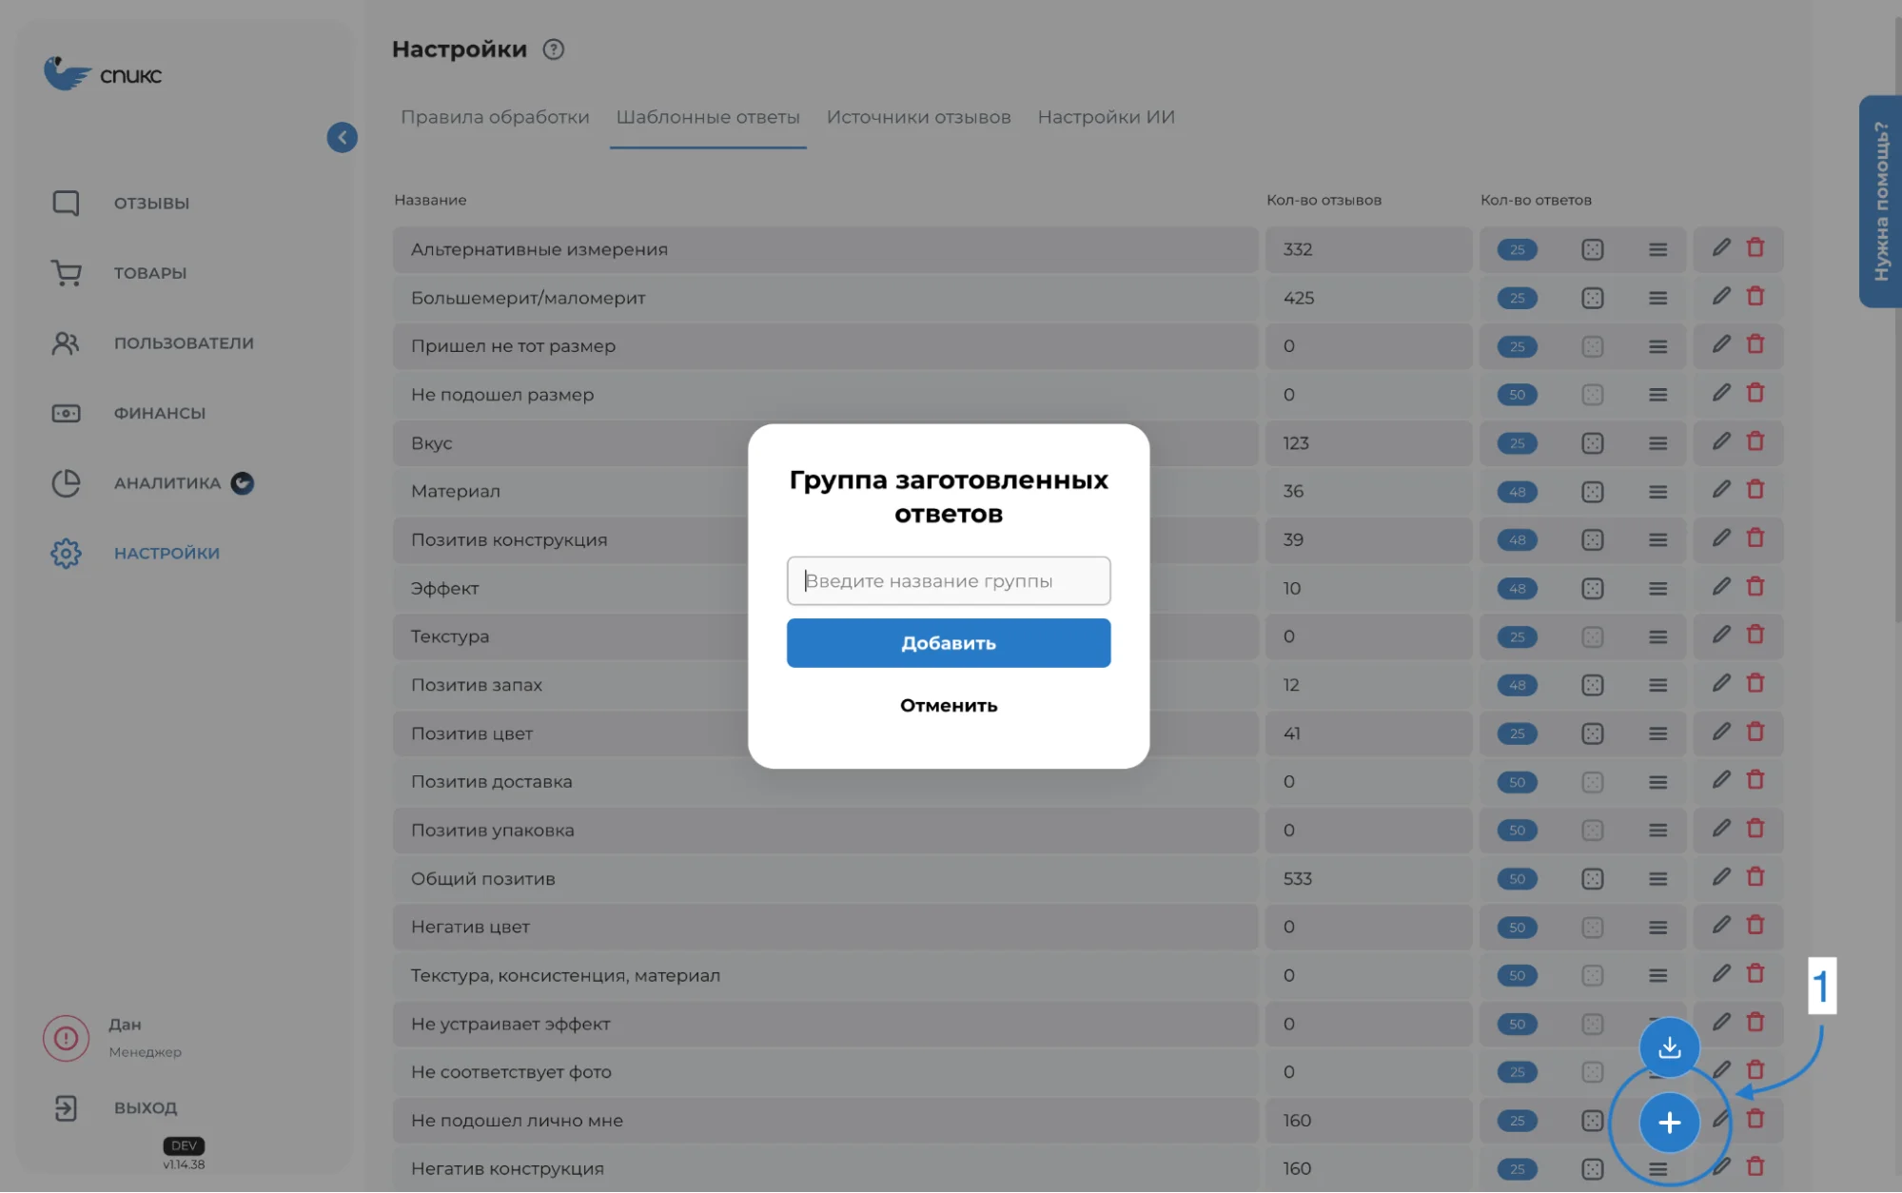Toggle the dice icon in Альтернативные измерения row
The height and width of the screenshot is (1193, 1902).
click(1592, 249)
